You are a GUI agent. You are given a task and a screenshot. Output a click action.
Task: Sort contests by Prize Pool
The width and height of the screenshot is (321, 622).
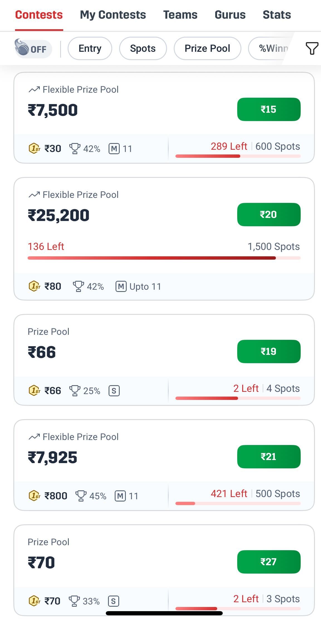tap(207, 48)
